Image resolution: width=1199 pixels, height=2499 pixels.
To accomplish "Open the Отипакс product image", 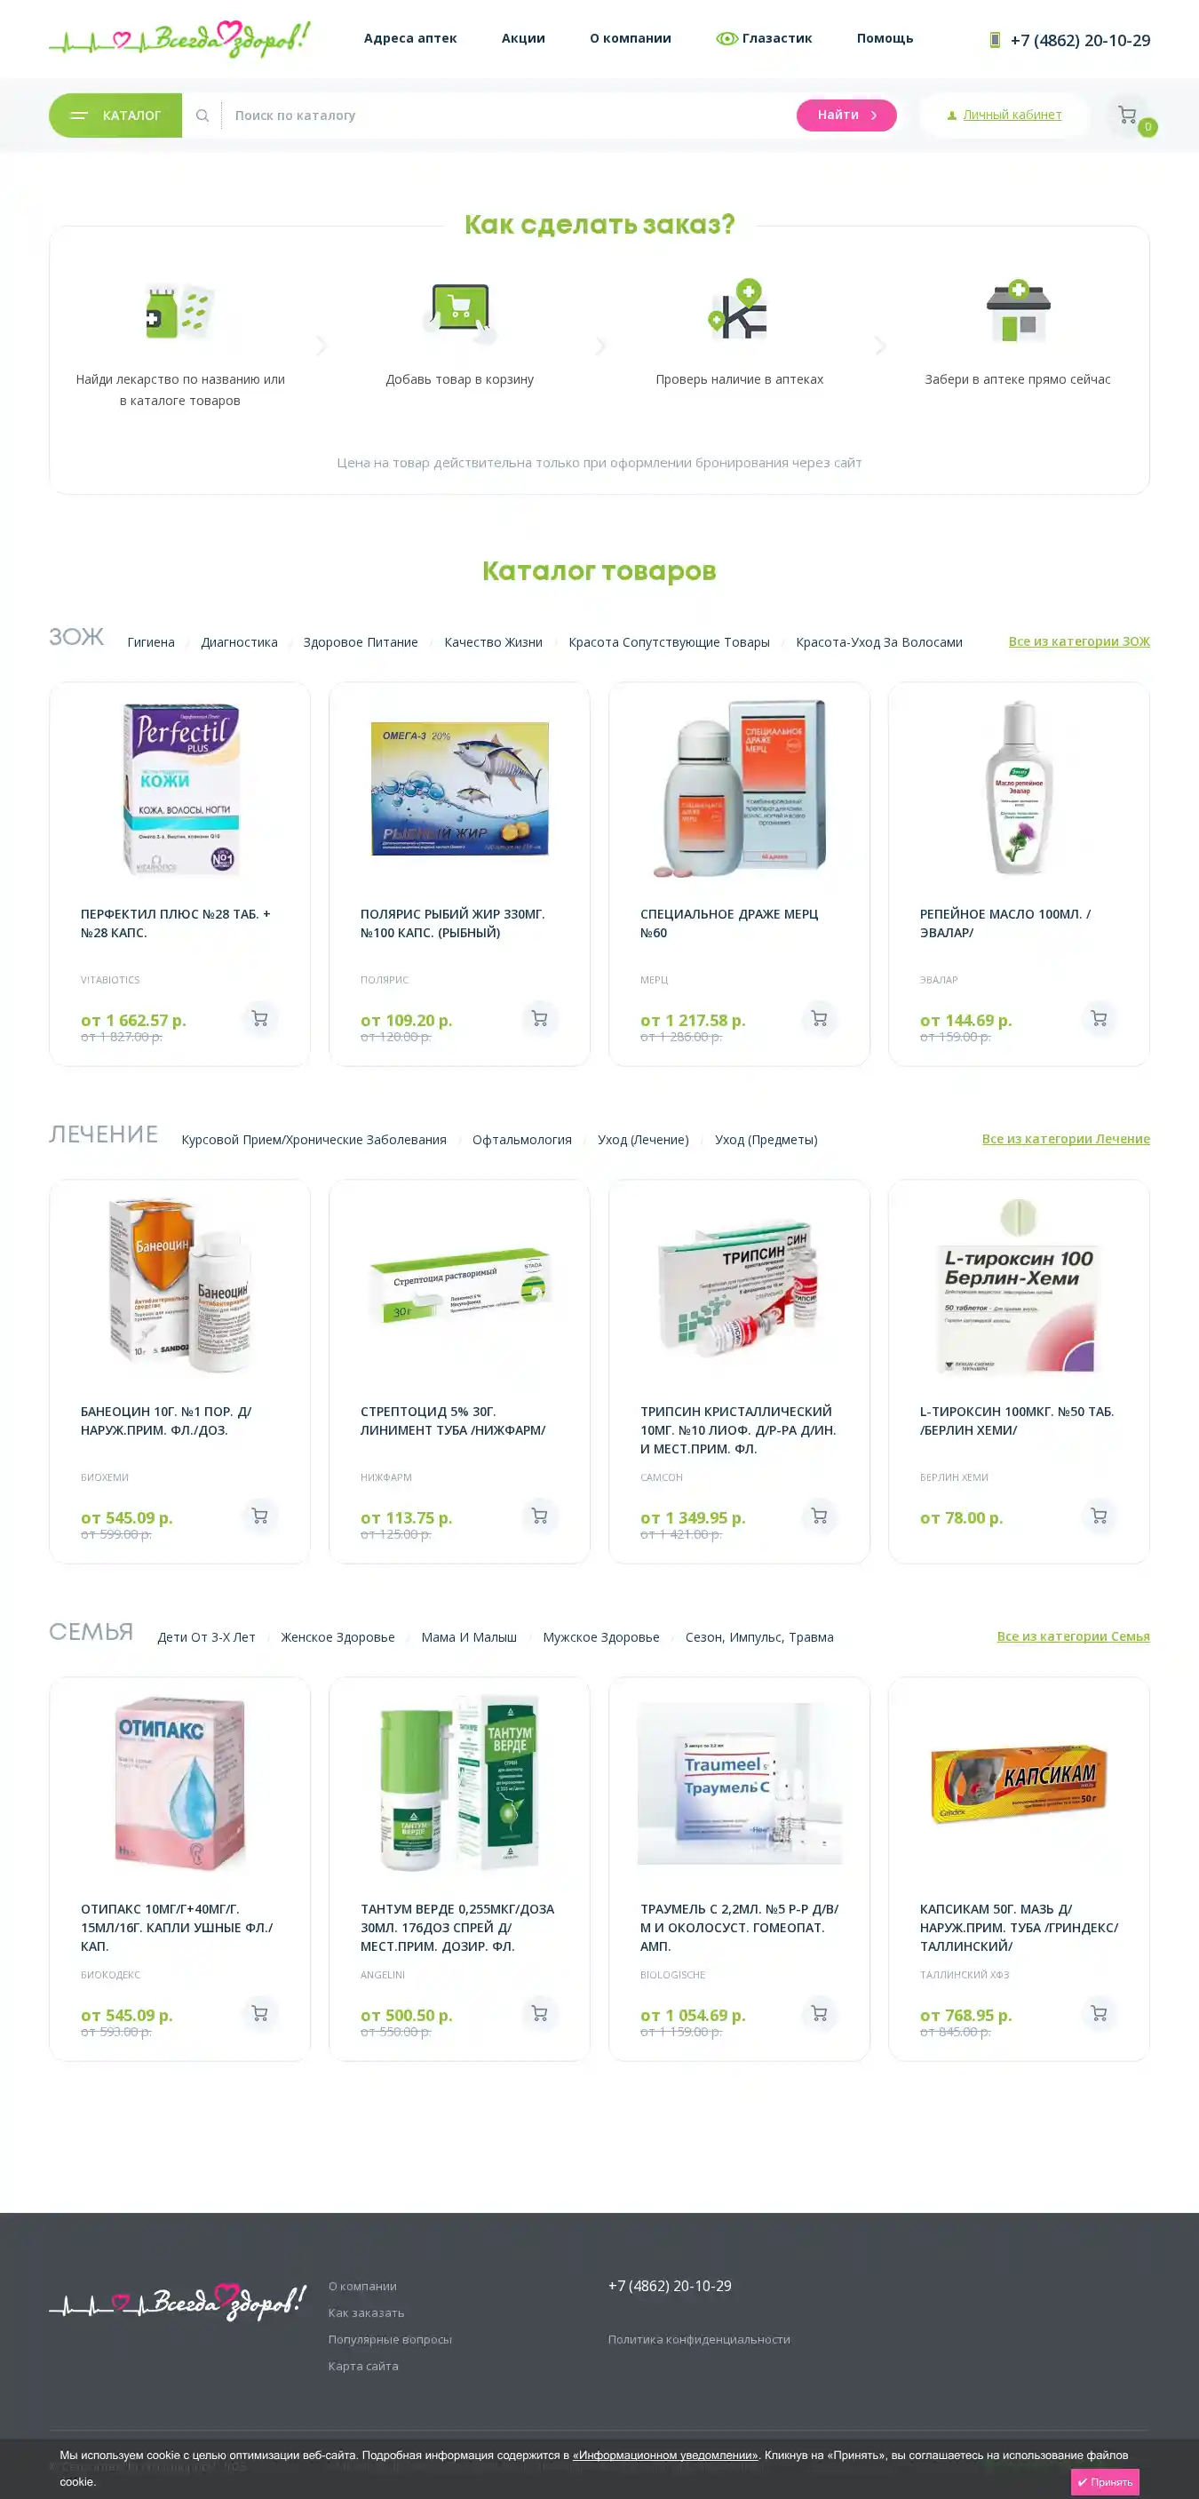I will pyautogui.click(x=180, y=1783).
